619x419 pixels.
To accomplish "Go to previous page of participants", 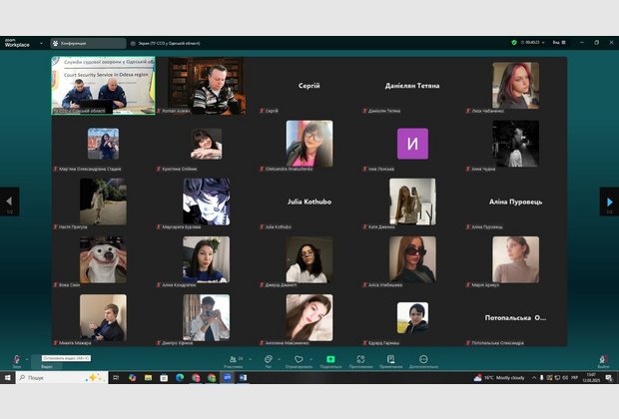I will click(x=9, y=201).
